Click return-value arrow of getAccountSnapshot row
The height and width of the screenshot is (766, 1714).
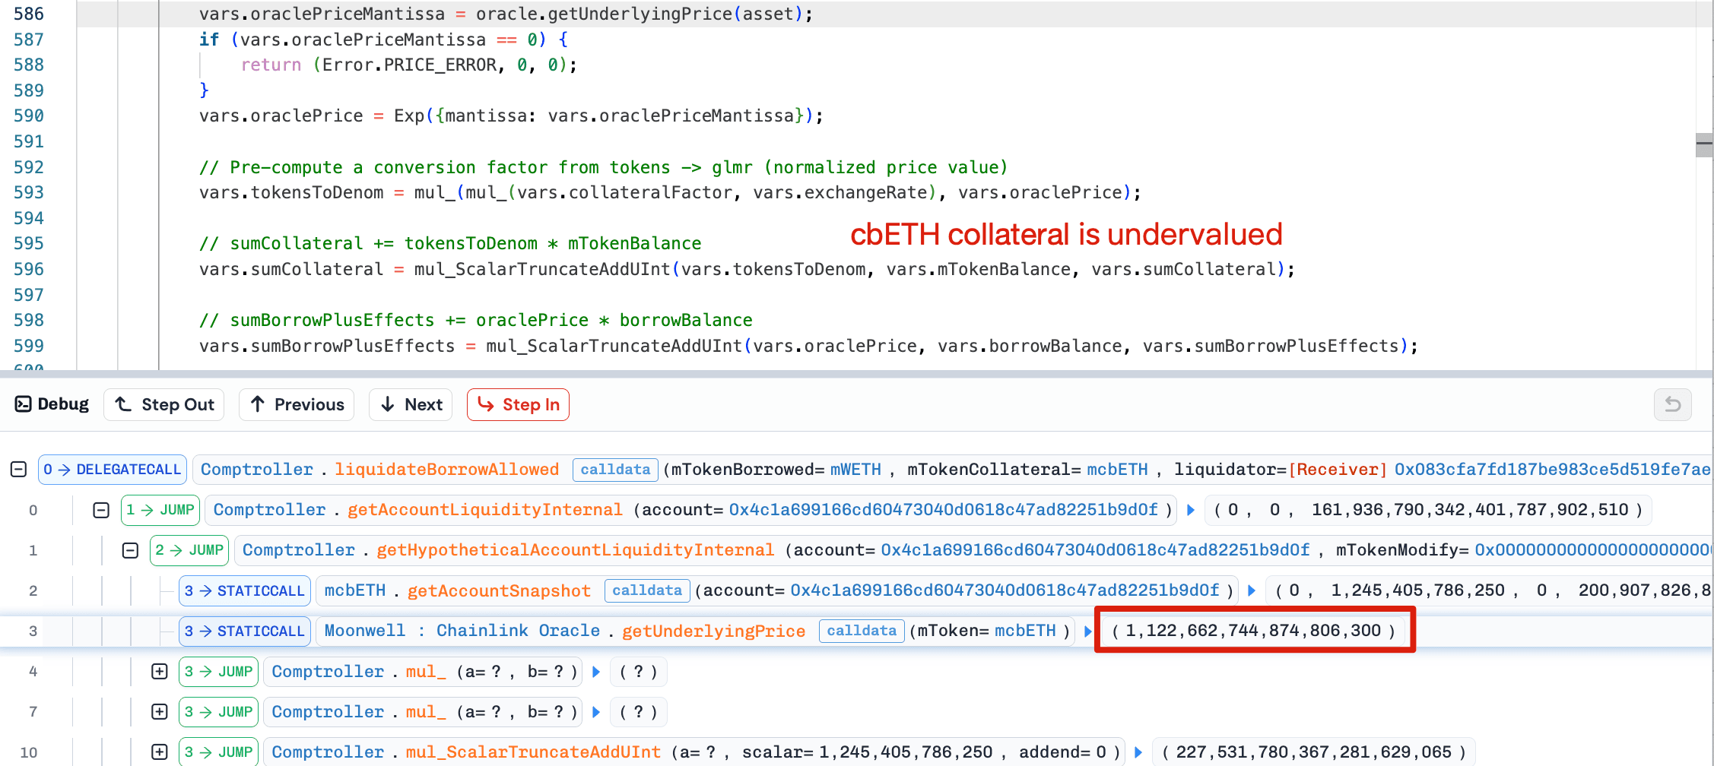pyautogui.click(x=1252, y=590)
